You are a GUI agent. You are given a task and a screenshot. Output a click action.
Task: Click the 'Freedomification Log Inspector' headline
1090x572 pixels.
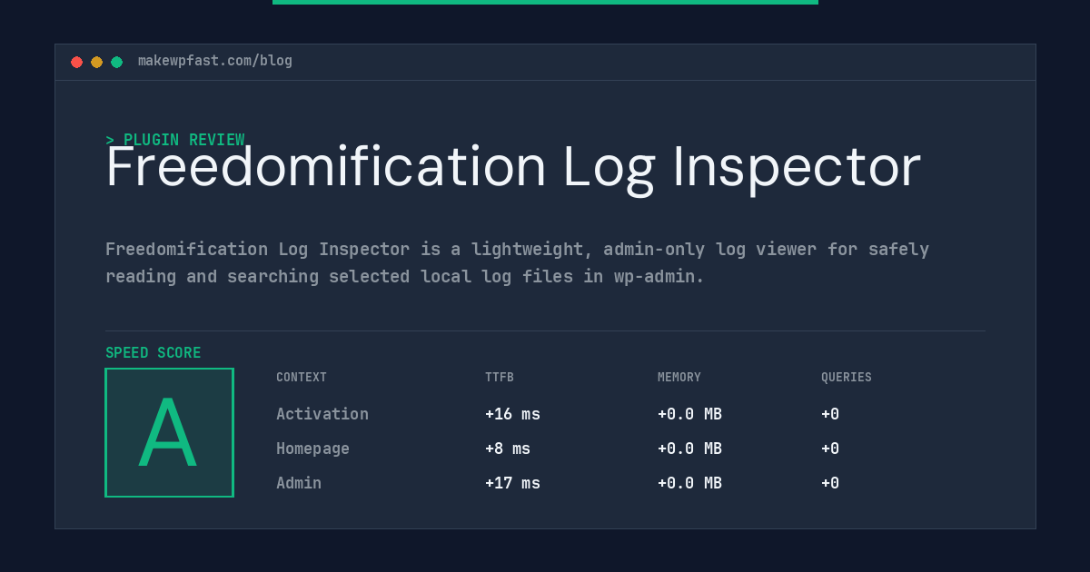click(513, 167)
